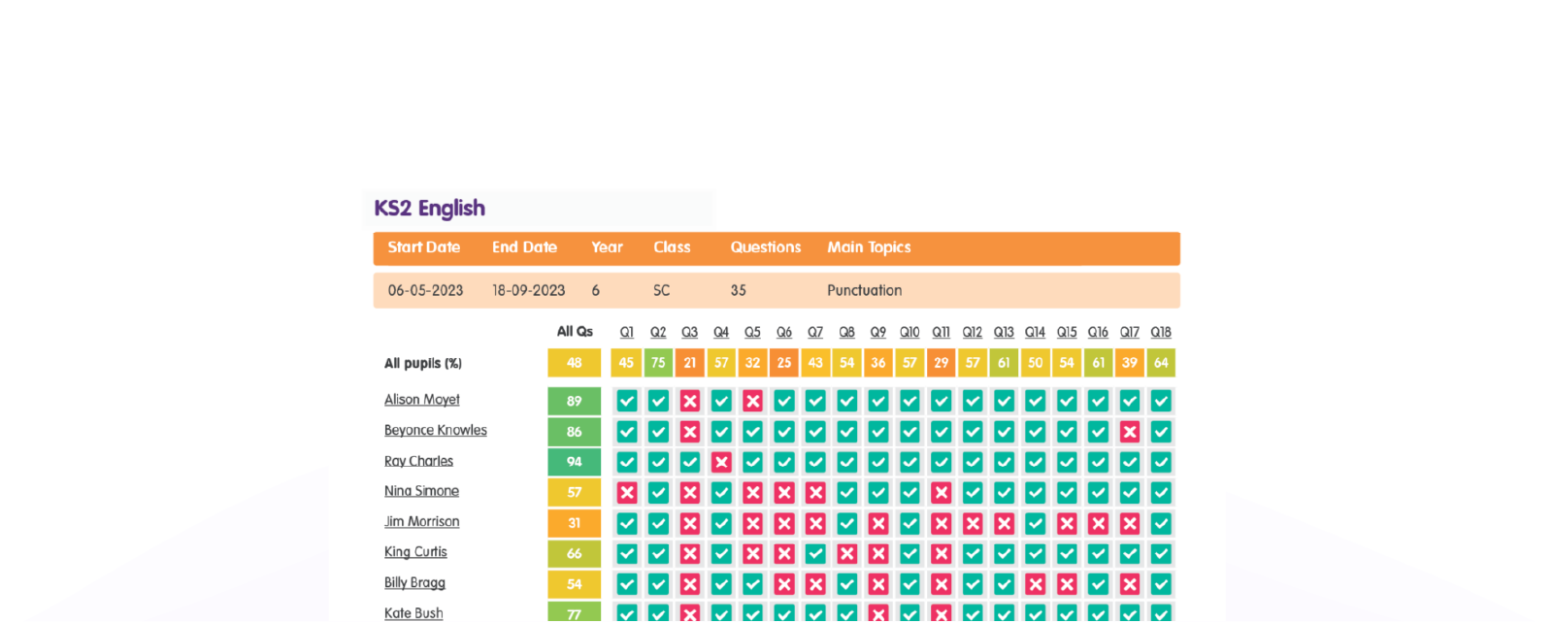Click the Main Topics column header
This screenshot has width=1554, height=622.
pyautogui.click(x=869, y=247)
